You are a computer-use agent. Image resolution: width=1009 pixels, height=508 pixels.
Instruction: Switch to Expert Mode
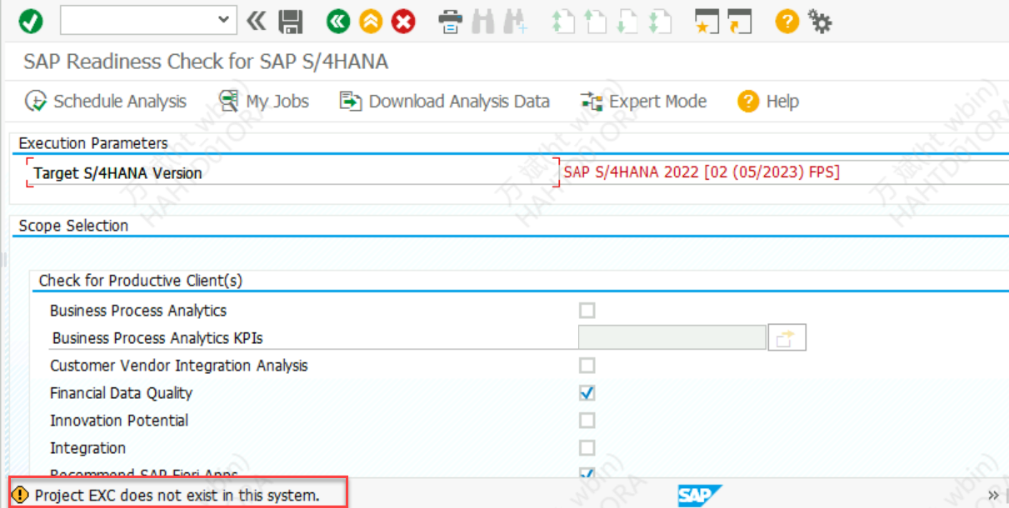click(x=643, y=102)
